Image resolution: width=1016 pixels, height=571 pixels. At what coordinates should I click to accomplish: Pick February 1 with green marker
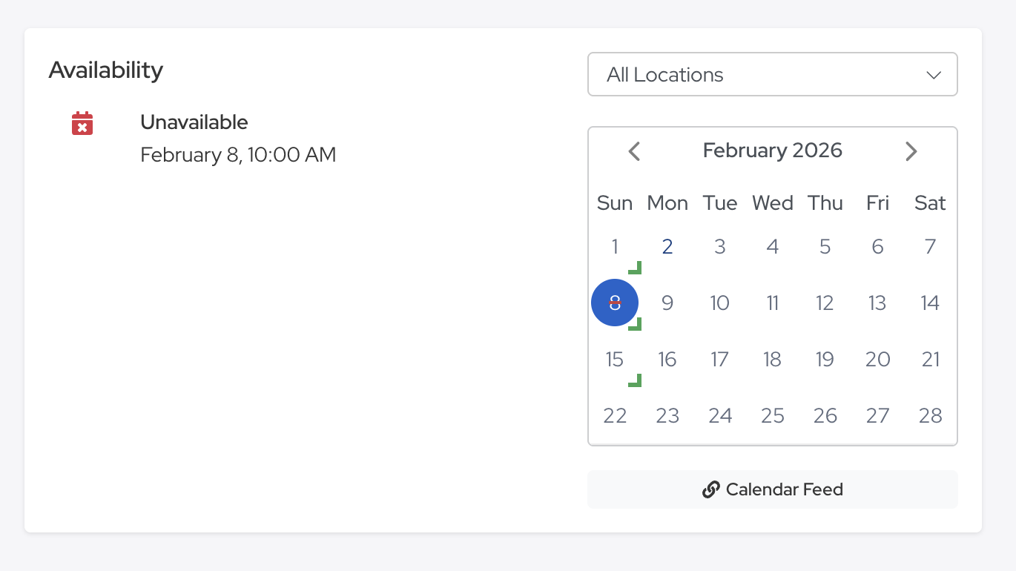tap(615, 247)
